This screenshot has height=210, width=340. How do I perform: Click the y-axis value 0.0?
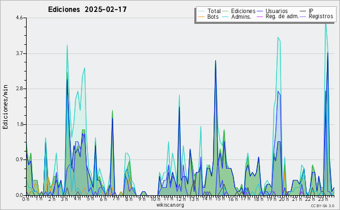(19, 195)
